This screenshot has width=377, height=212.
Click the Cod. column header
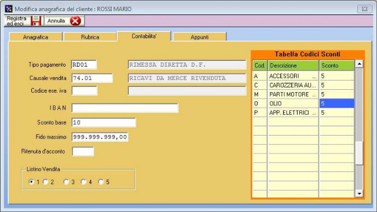[x=260, y=65]
